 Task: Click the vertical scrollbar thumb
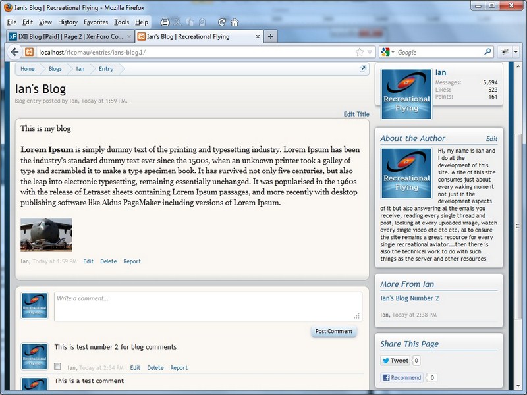[518, 226]
